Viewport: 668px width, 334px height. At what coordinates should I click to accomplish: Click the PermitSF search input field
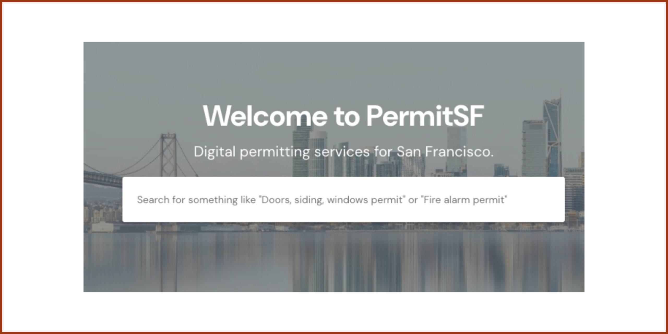pyautogui.click(x=343, y=200)
